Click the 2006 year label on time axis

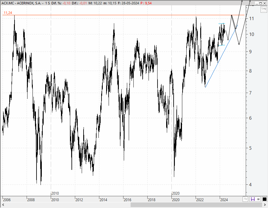[7, 200]
